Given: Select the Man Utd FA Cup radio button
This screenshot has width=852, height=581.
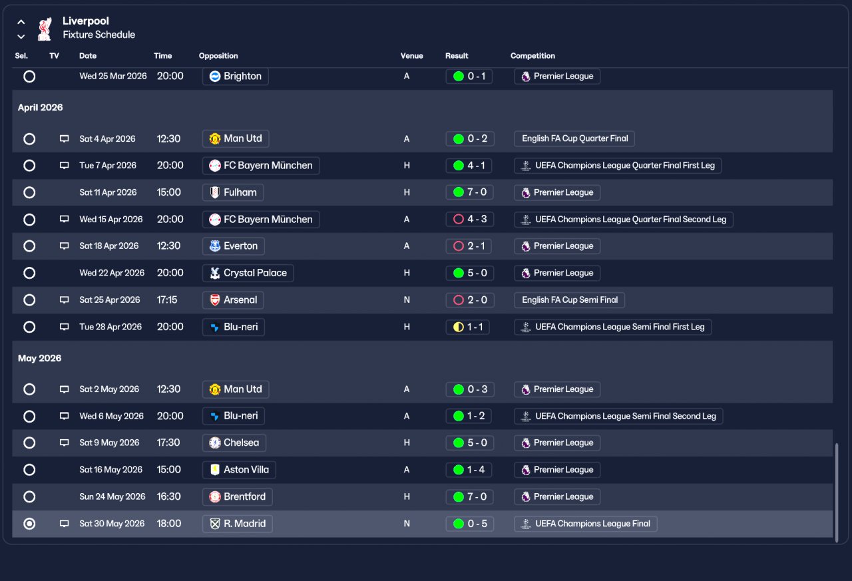Looking at the screenshot, I should pos(29,139).
